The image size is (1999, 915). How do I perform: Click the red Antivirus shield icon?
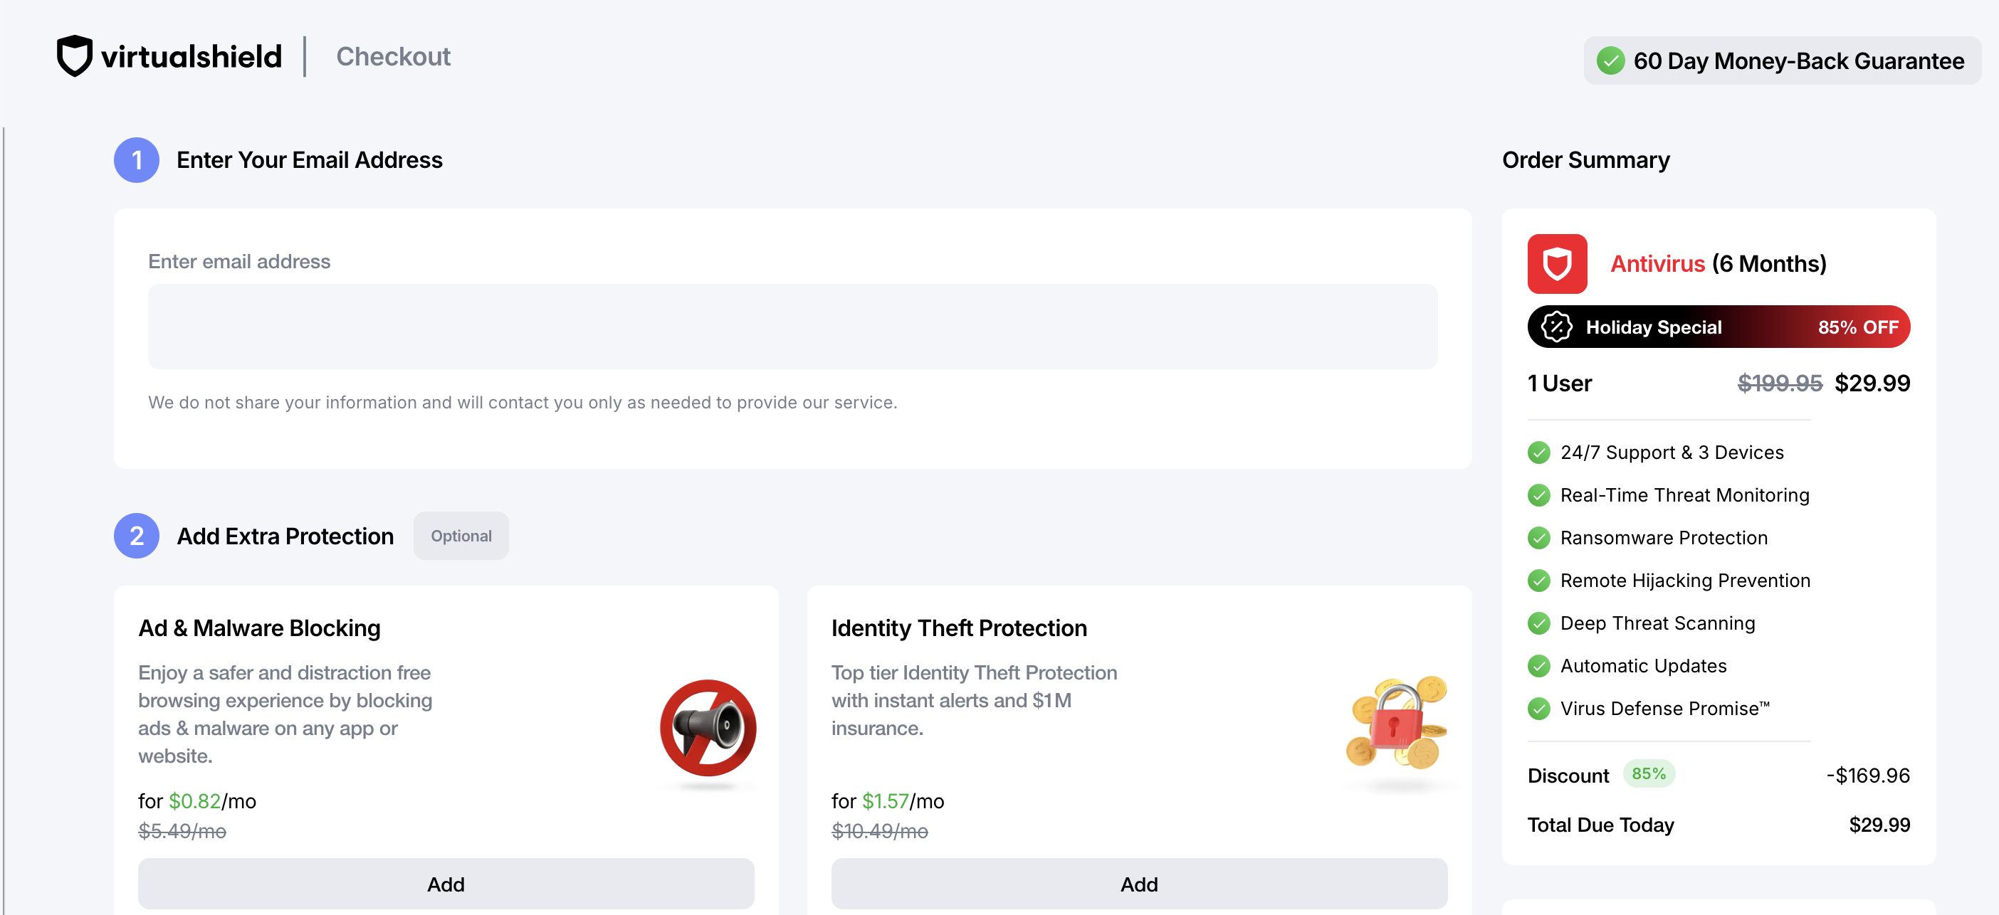click(x=1557, y=264)
